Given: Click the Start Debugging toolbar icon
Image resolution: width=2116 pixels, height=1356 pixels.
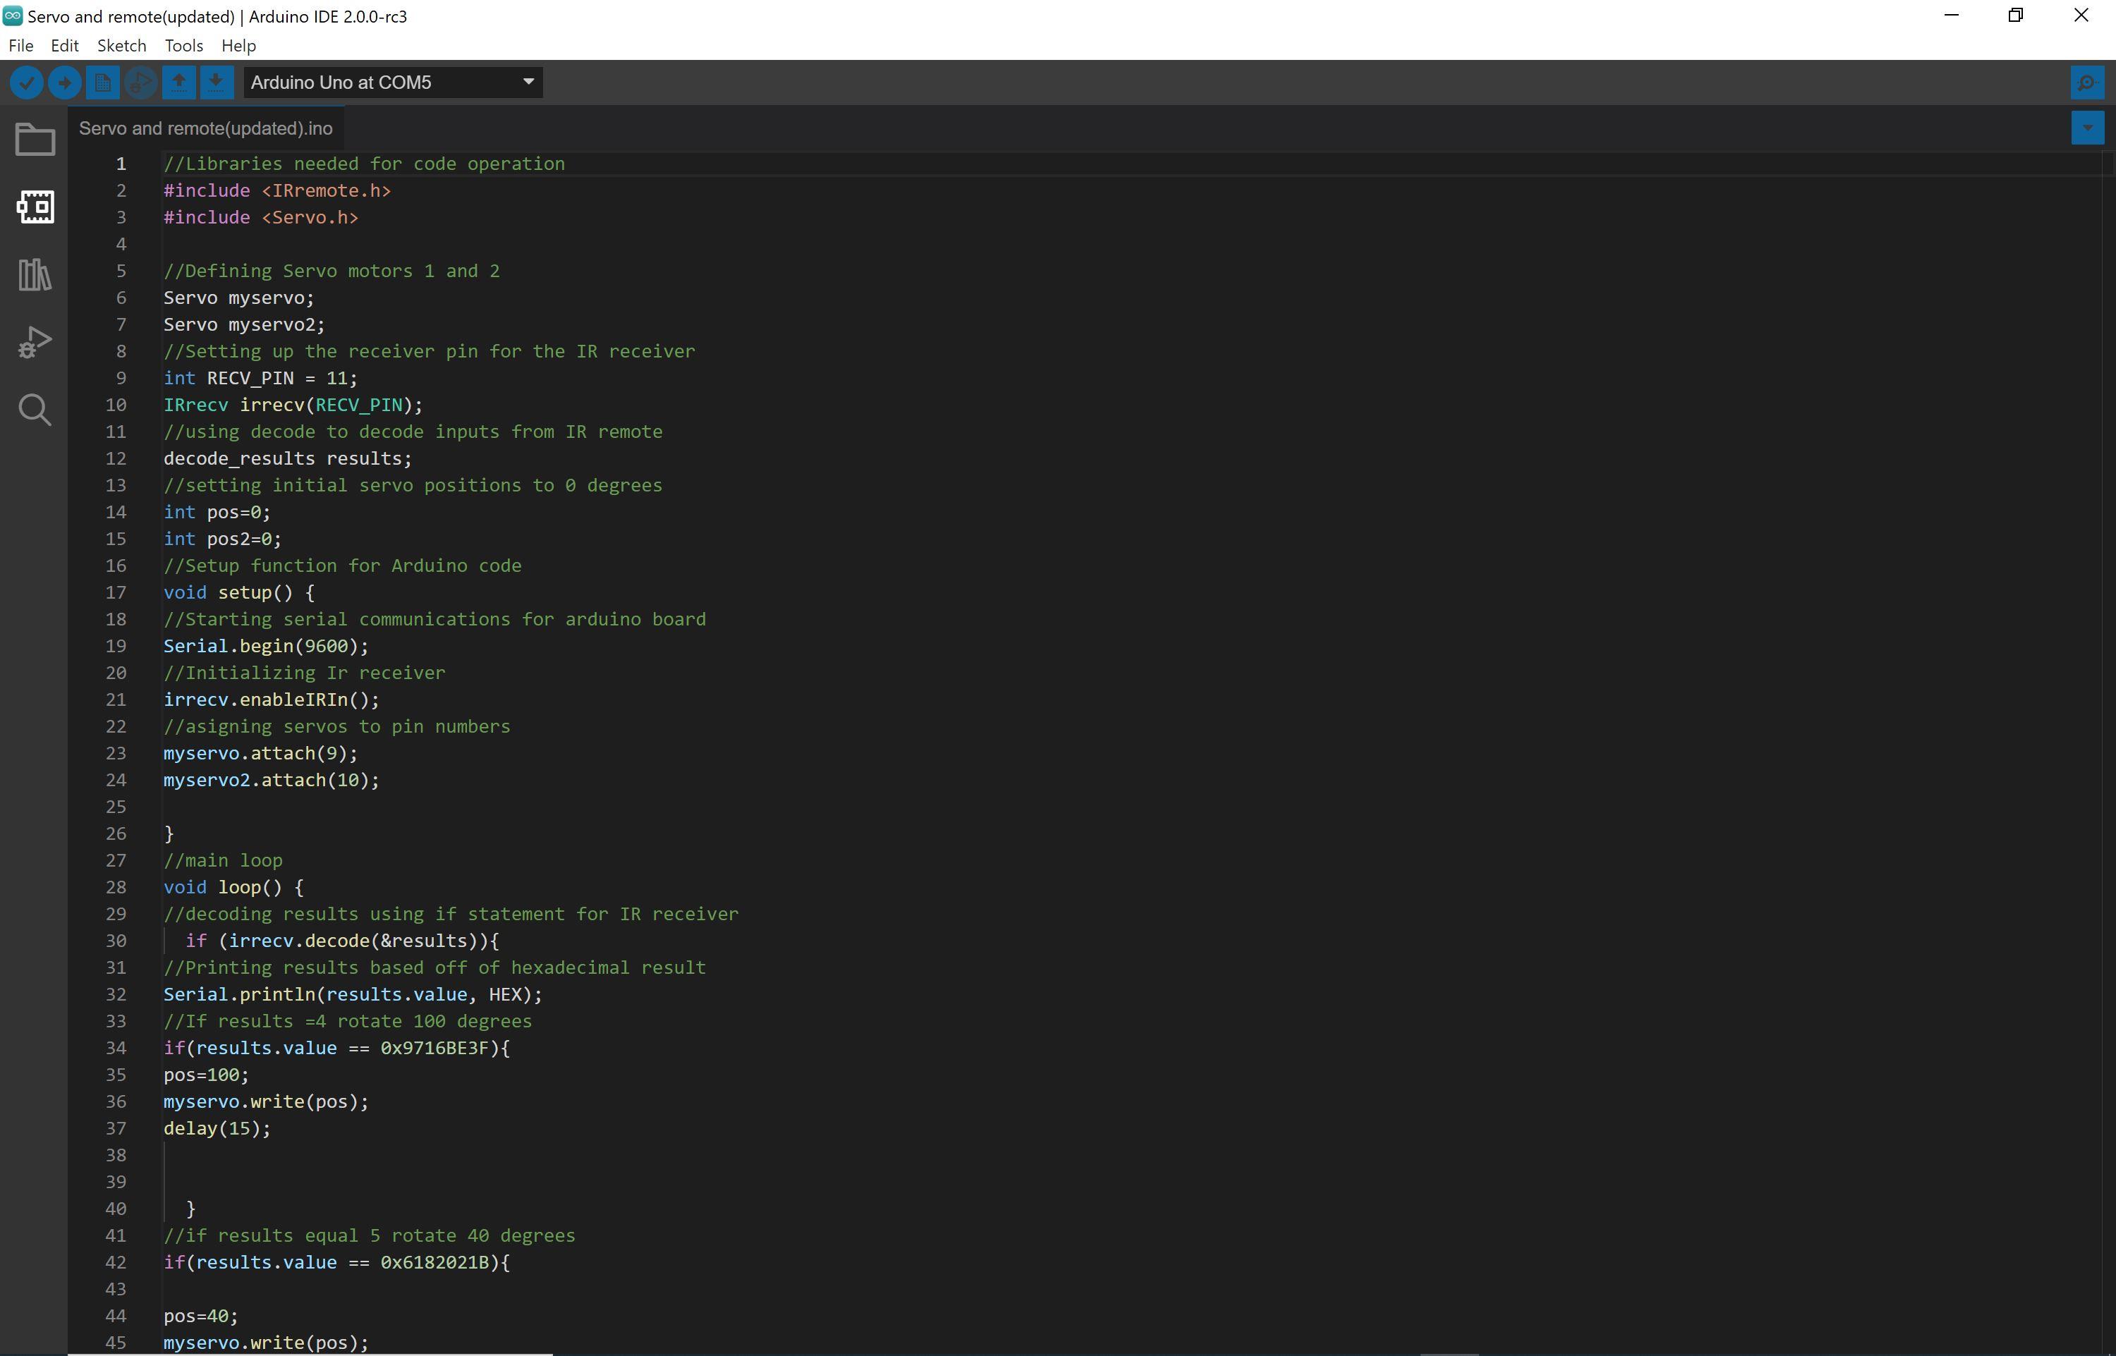Looking at the screenshot, I should tap(140, 83).
